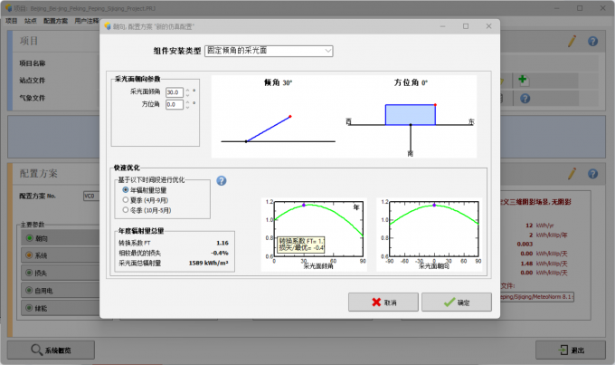This screenshot has height=365, width=615.
Task: Select the 年辐射量总量 radio button
Action: tap(126, 190)
